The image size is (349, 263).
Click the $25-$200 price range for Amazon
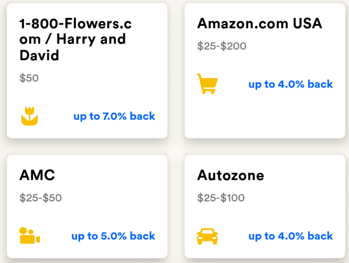click(x=221, y=46)
